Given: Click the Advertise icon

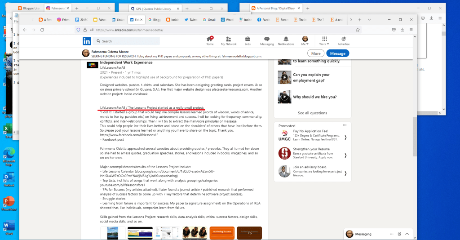Looking at the screenshot, I should tap(343, 41).
